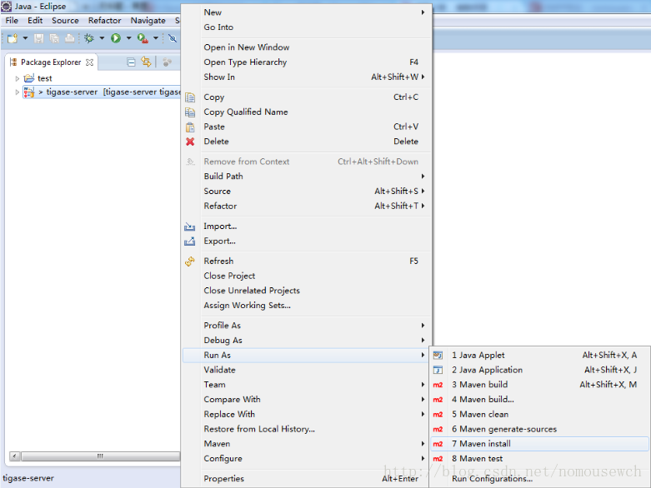
Task: Click the Copy icon in context menu
Action: point(190,97)
